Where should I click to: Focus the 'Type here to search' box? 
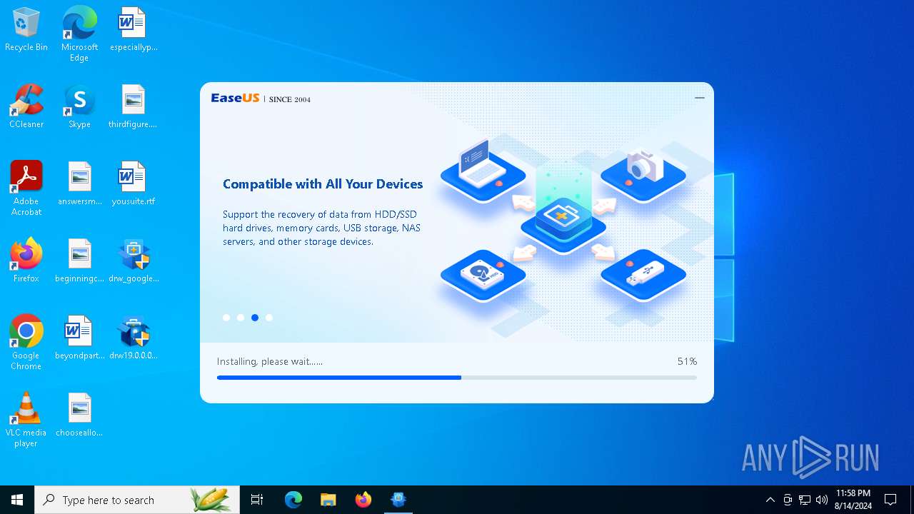(137, 500)
